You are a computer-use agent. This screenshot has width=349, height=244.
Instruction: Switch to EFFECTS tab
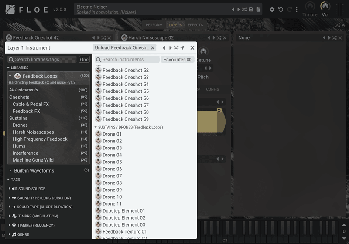195,25
